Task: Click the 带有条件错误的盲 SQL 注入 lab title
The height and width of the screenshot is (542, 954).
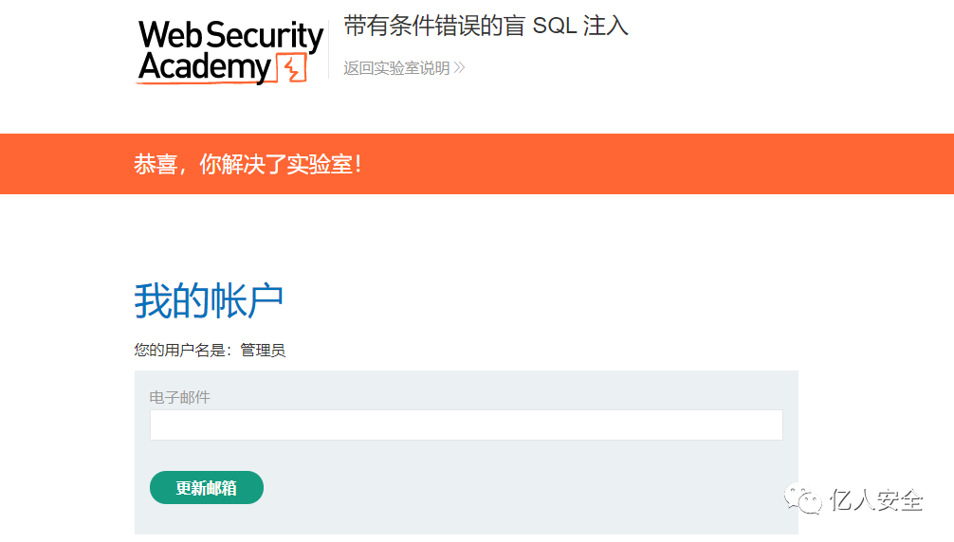Action: click(486, 27)
